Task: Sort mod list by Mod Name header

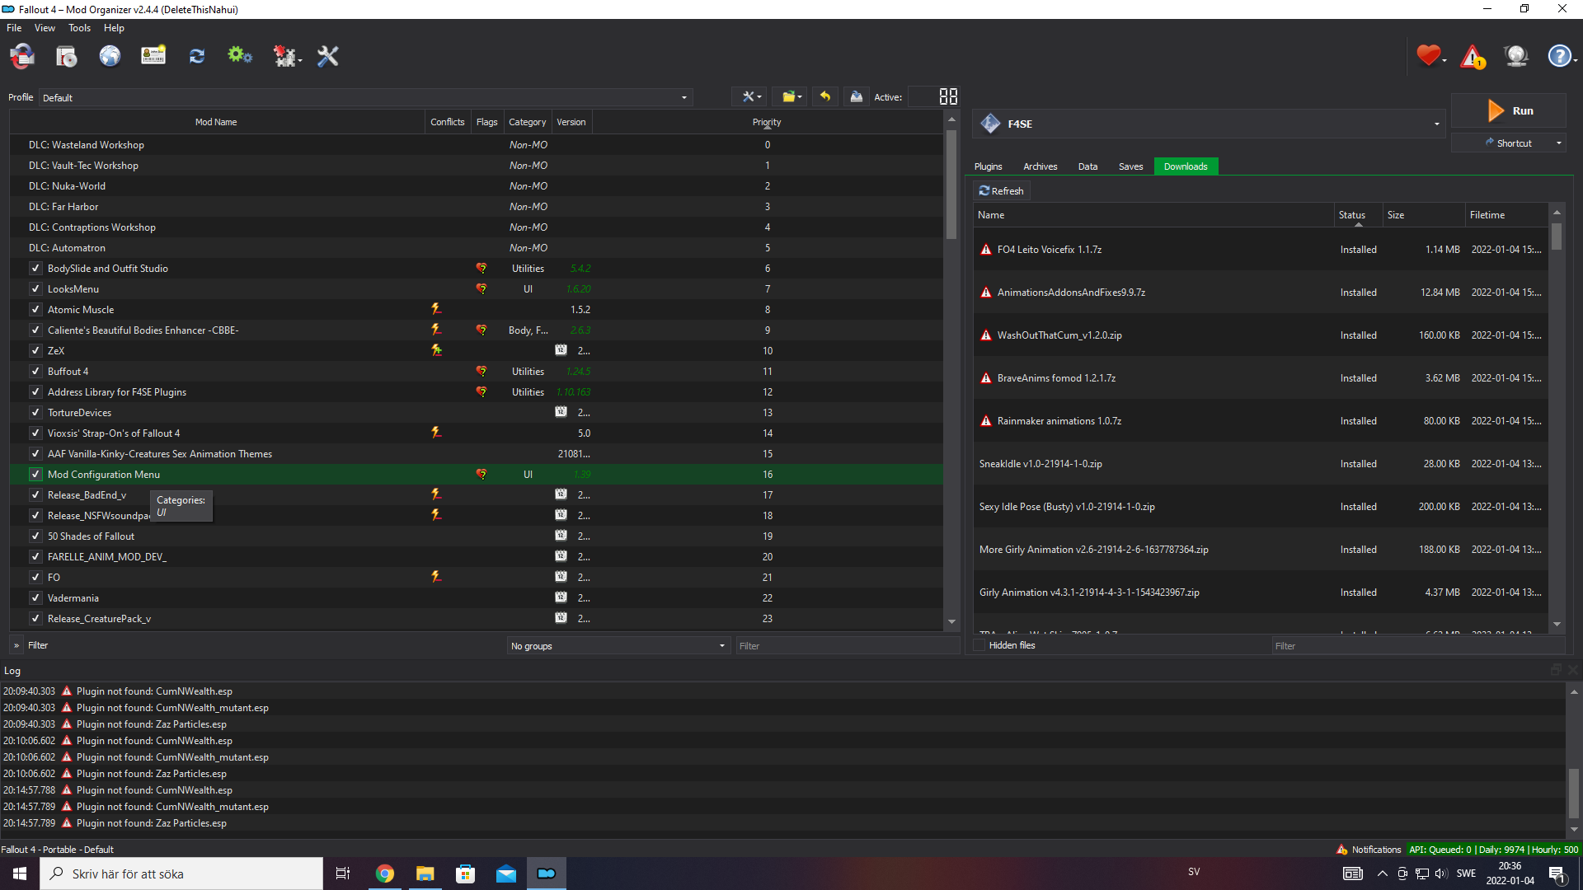Action: (216, 122)
